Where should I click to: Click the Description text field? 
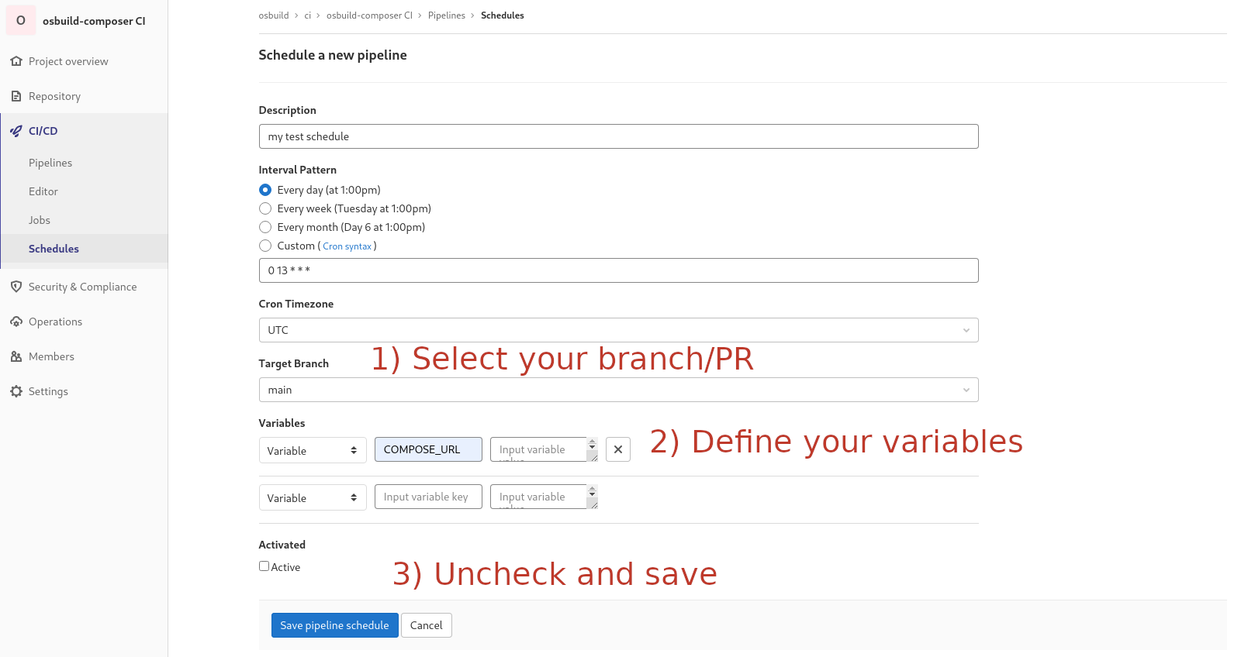(618, 136)
